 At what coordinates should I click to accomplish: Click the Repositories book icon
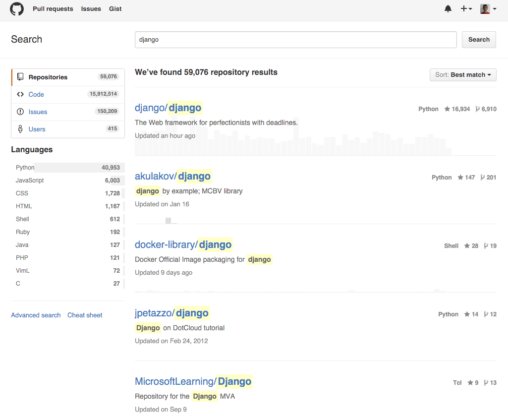coord(20,77)
